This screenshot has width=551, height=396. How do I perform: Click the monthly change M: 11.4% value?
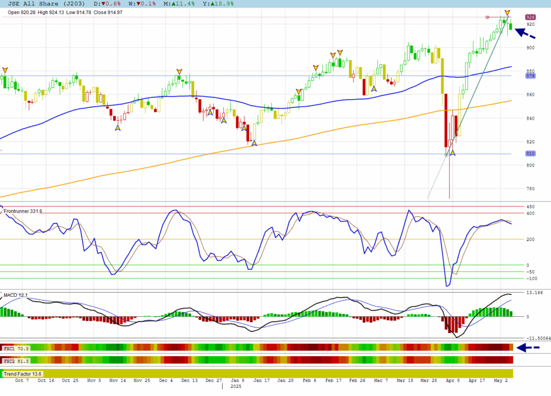pos(179,4)
